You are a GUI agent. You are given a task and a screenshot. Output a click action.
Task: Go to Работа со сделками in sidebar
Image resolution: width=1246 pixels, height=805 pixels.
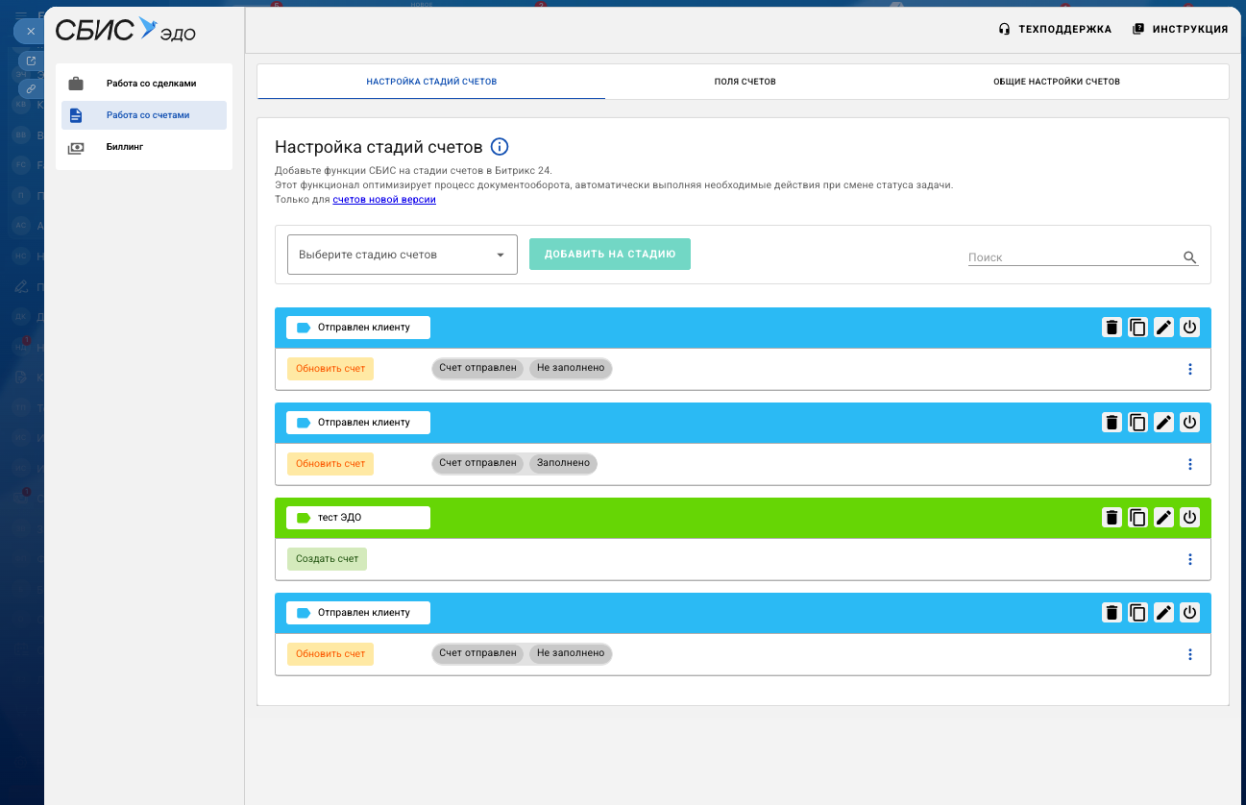click(144, 84)
